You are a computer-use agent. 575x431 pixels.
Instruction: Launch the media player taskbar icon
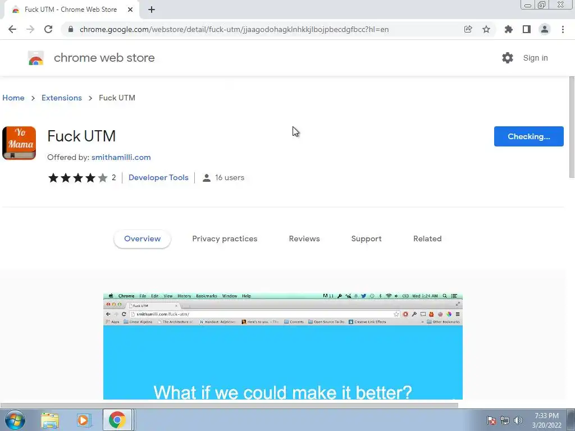click(x=83, y=420)
